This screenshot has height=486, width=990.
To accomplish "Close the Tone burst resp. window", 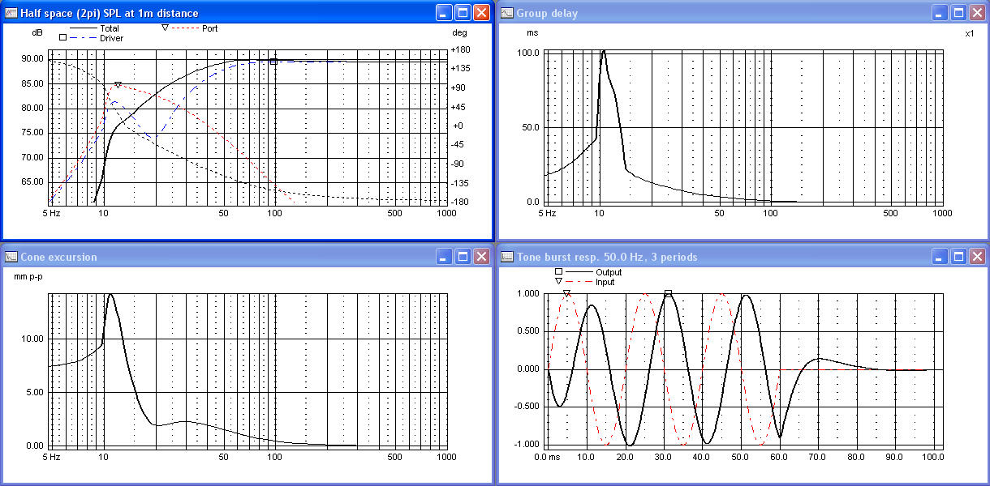I will coord(976,257).
